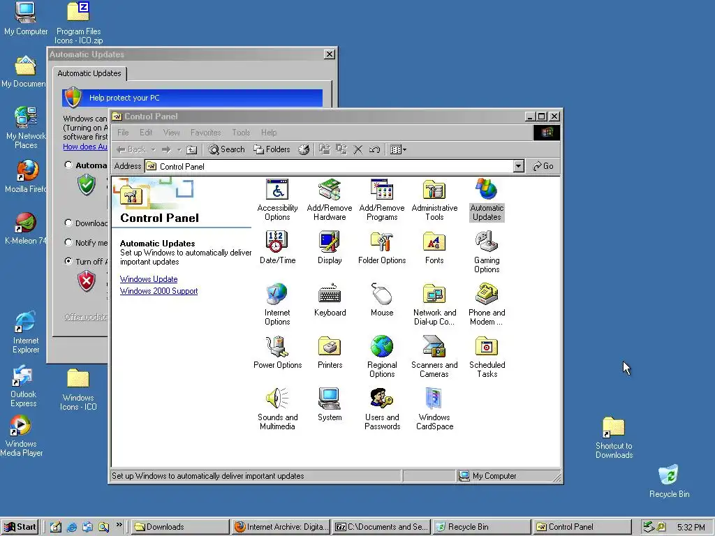Screen dimensions: 715x536
Task: Open the Fonts folder icon
Action: pos(434,248)
